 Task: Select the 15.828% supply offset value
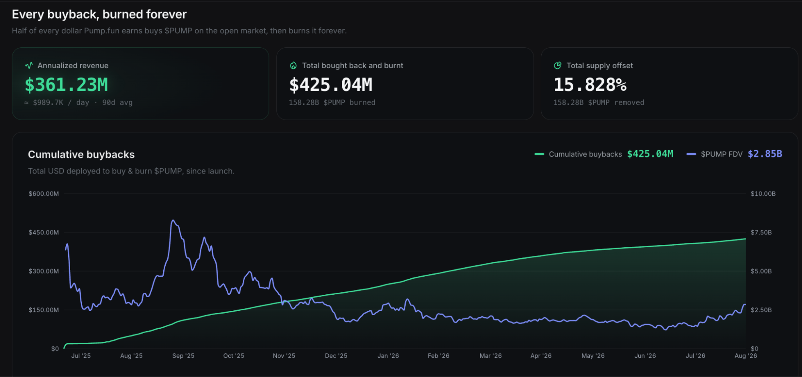coord(590,85)
